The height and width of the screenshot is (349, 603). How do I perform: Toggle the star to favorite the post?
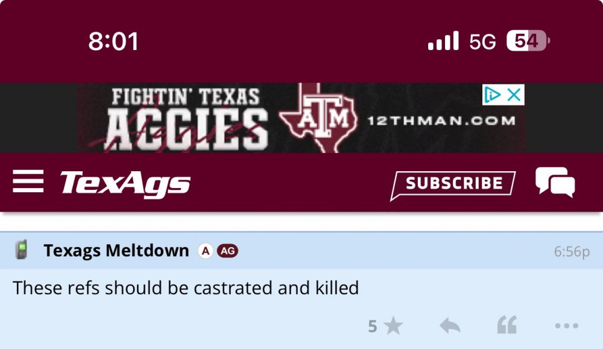click(395, 325)
